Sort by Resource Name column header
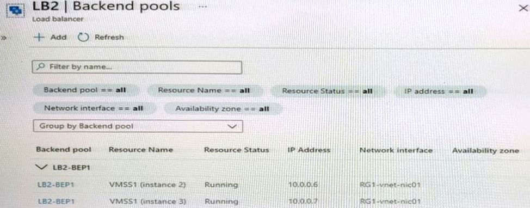This screenshot has width=530, height=208. coord(140,150)
